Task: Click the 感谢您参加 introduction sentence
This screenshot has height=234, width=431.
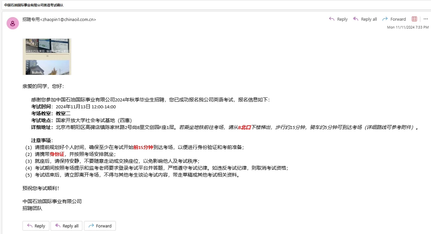Action: pyautogui.click(x=150, y=100)
